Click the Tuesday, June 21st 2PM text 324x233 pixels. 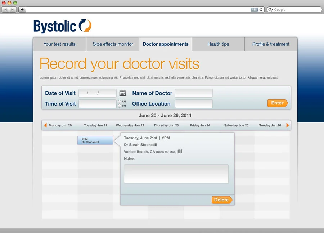click(147, 138)
